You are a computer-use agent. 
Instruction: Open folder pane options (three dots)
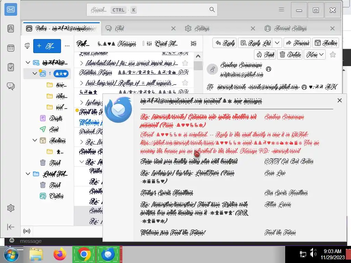pyautogui.click(x=67, y=46)
